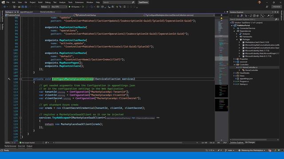Image resolution: width=284 pixels, height=159 pixels.
Task: Open the ConfigureMarketplaceServices member dropdown
Action: point(180,15)
